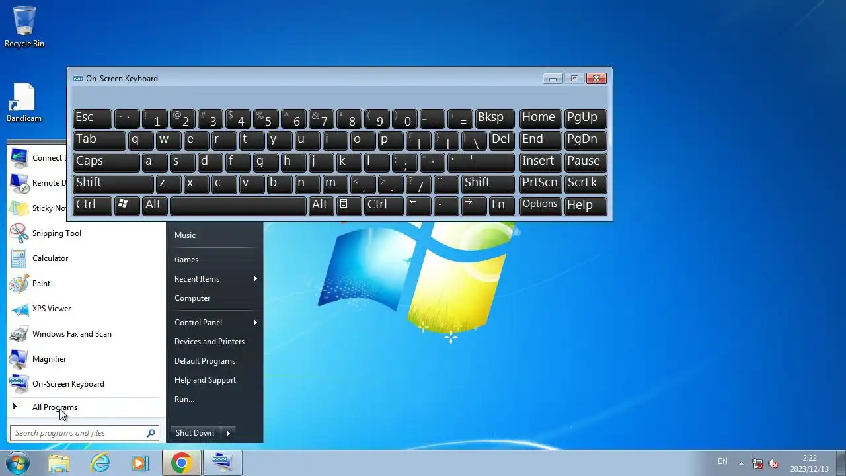Toggle the left Alt key
Screen dimensions: 846x476
155,206
